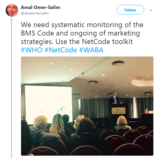
Task: Open the #WABA hashtag
Action: click(x=91, y=50)
